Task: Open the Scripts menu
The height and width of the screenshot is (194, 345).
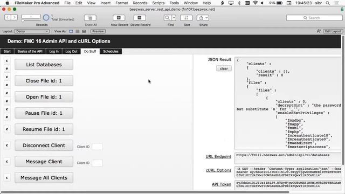Action: [x=158, y=3]
